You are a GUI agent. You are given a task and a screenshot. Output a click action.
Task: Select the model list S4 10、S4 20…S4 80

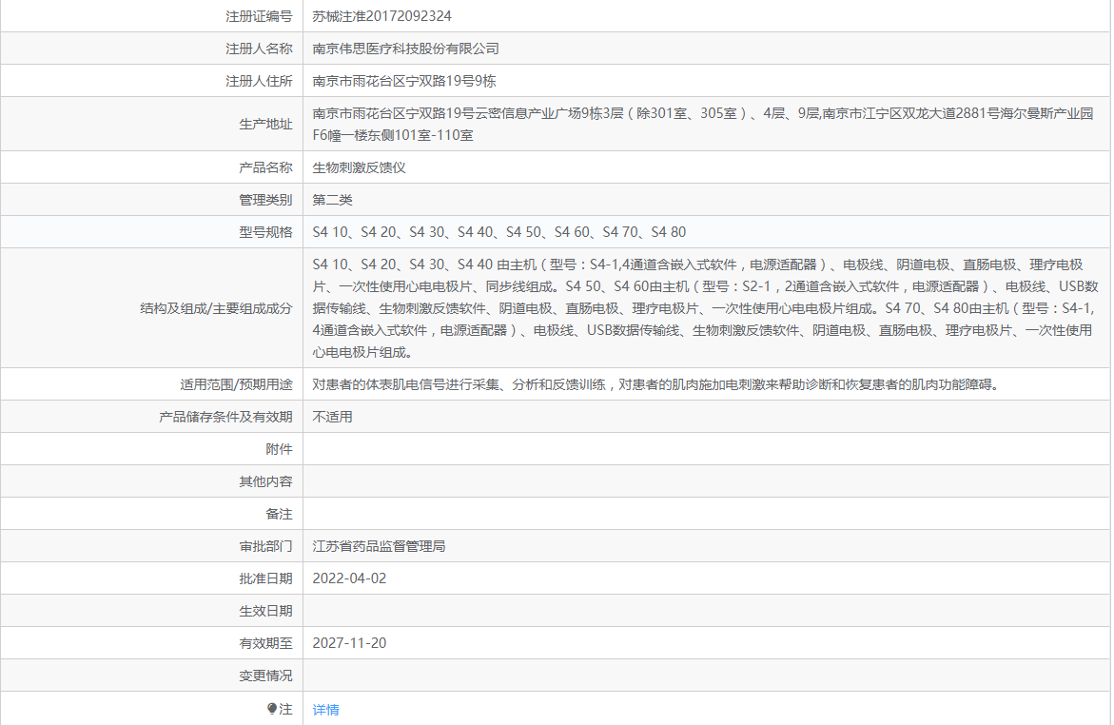pos(499,232)
